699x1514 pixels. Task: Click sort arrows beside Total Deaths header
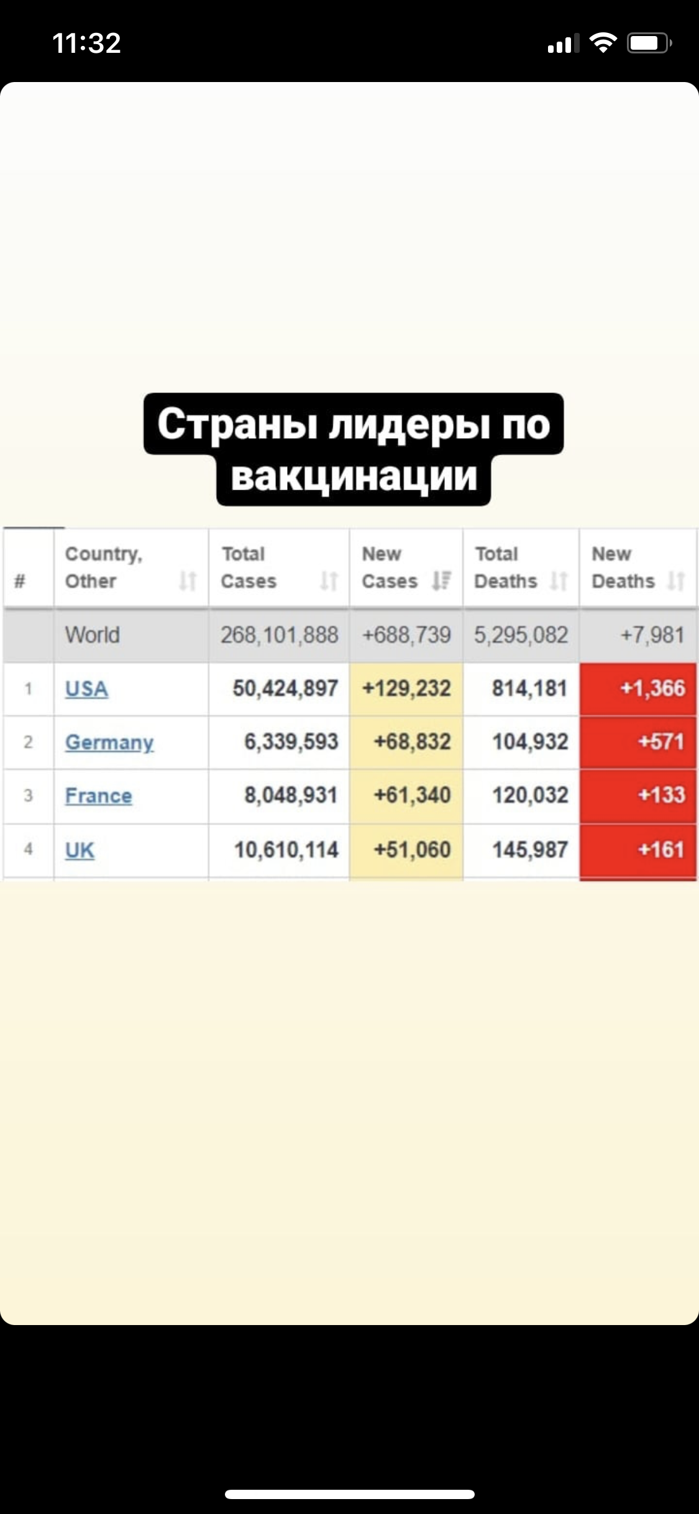coord(559,581)
